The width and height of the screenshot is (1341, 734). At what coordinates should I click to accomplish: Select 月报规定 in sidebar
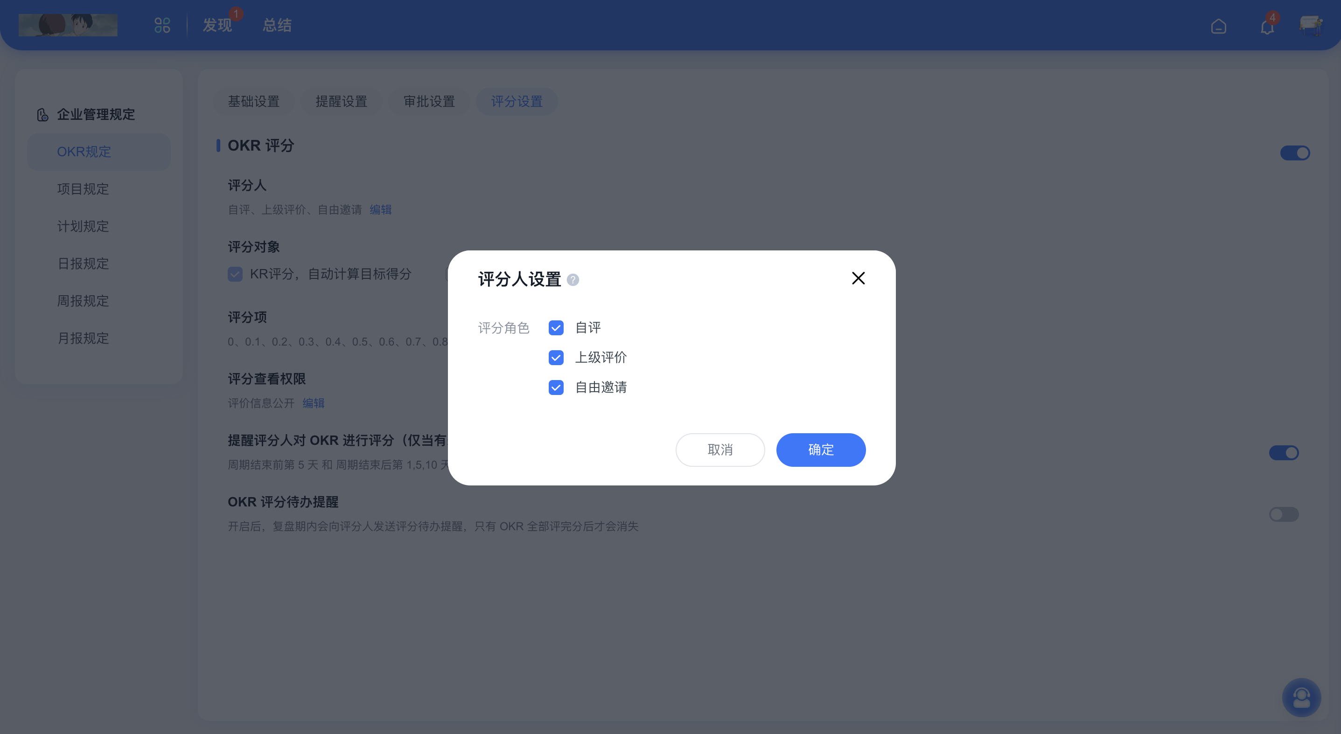point(99,339)
